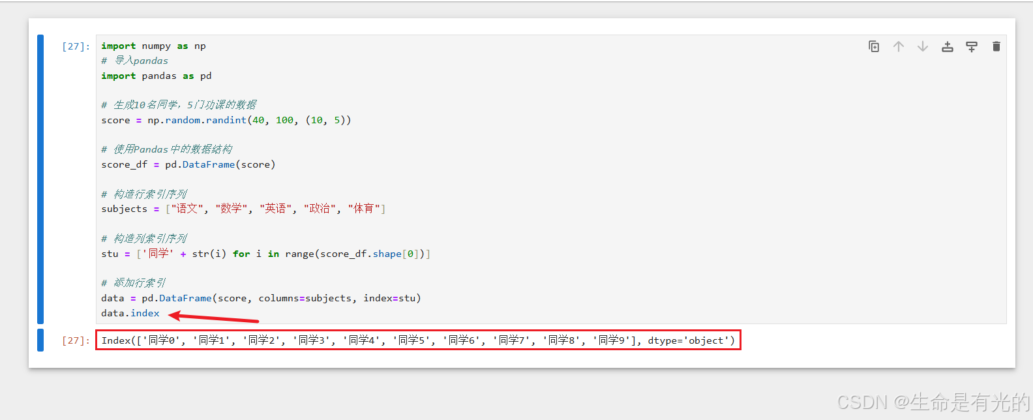Delete this cell with the trash icon
Screen dimensions: 1033x420
996,46
